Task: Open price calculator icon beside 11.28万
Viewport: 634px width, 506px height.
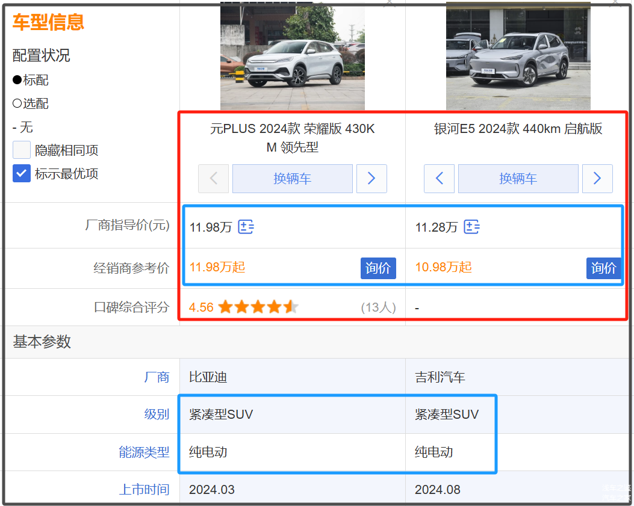Action: (x=472, y=227)
